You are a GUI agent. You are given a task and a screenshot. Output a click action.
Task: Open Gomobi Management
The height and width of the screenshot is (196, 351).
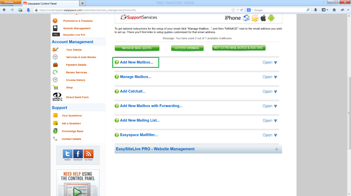pos(77,28)
